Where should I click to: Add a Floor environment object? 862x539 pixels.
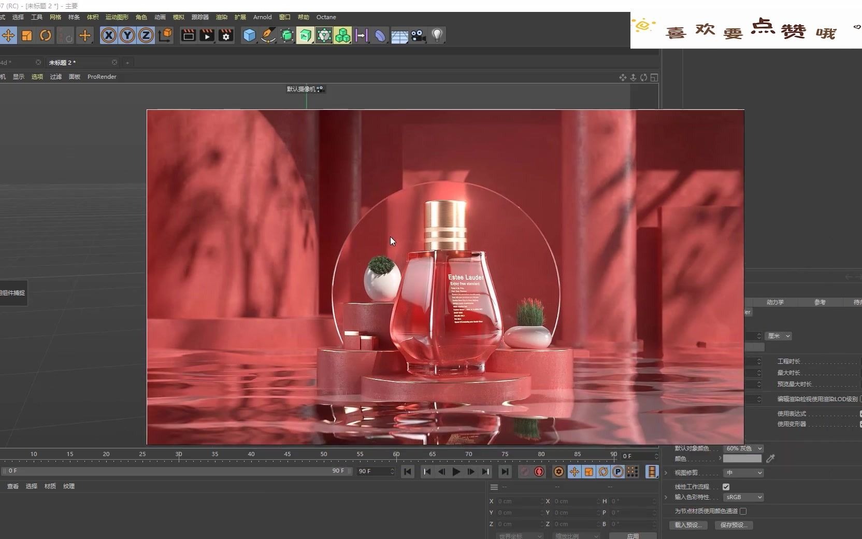399,36
